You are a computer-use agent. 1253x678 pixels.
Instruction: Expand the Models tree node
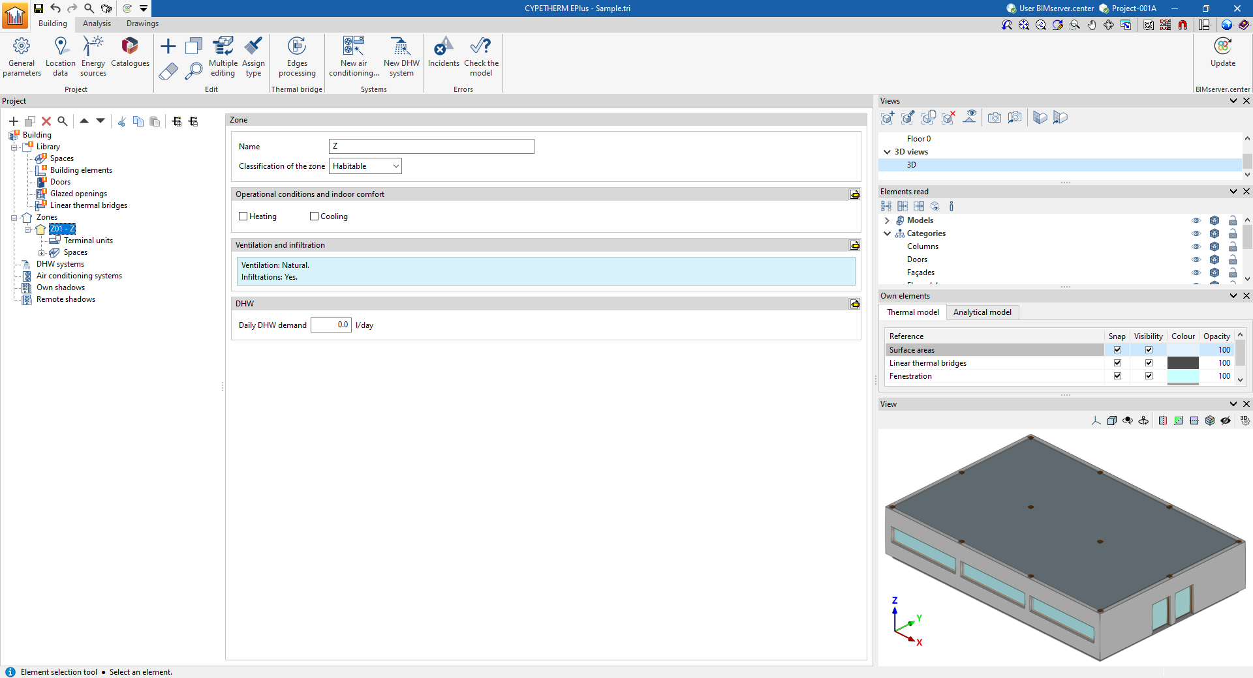[887, 220]
